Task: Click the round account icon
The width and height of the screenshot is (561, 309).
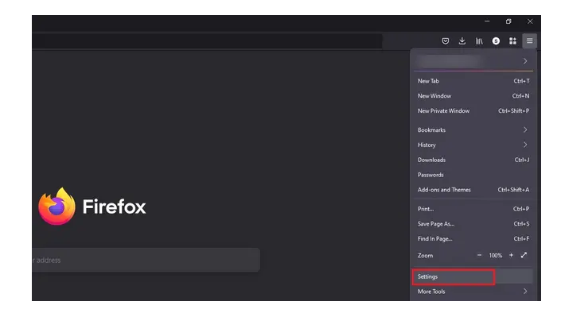Action: point(496,41)
